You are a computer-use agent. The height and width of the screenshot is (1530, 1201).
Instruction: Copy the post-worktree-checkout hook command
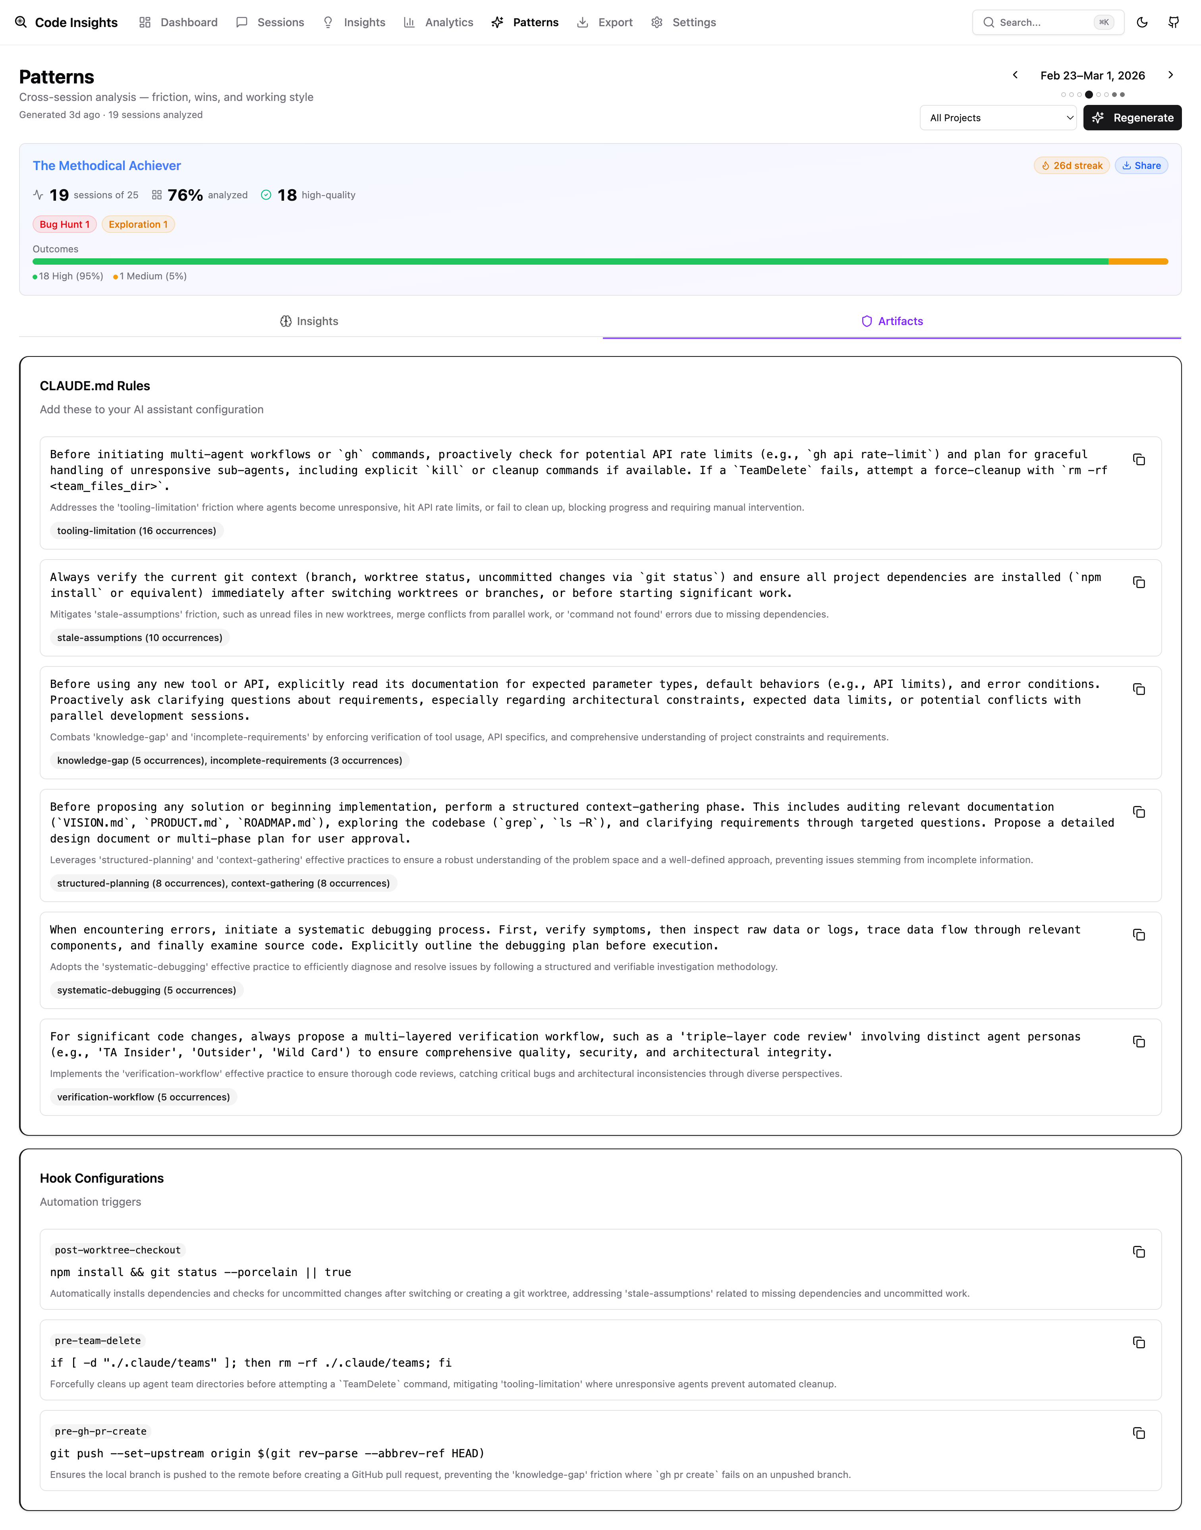point(1139,1253)
